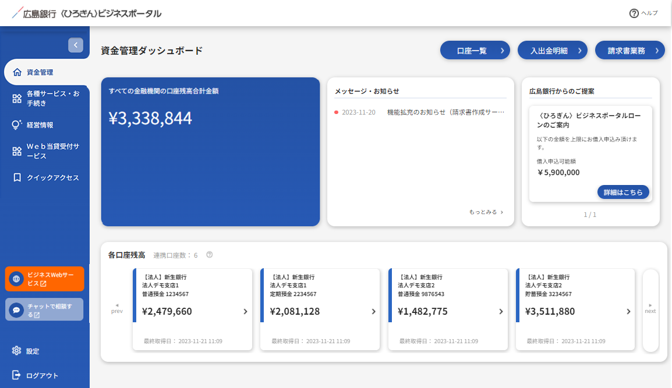The image size is (672, 388).
Task: Expand the ¥3,511,880 account chevron
Action: pyautogui.click(x=628, y=311)
